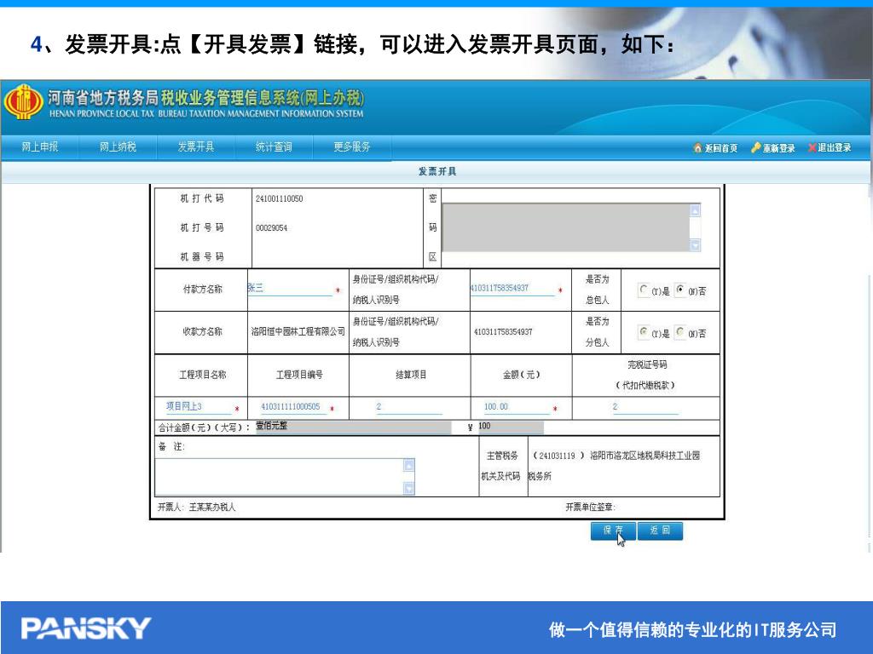873x654 pixels.
Task: Click the 发票开具 page title bar text
Action: coord(437,171)
